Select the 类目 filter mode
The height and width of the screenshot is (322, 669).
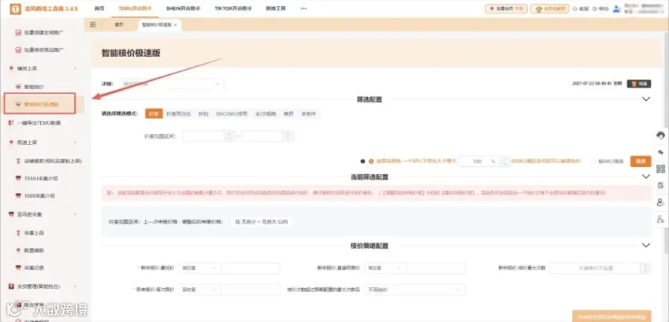288,114
